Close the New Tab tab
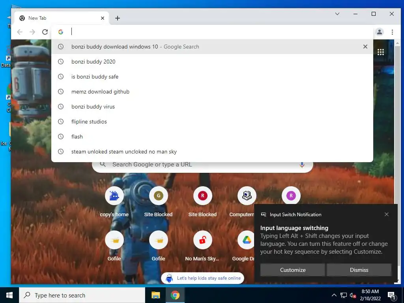 pos(103,18)
